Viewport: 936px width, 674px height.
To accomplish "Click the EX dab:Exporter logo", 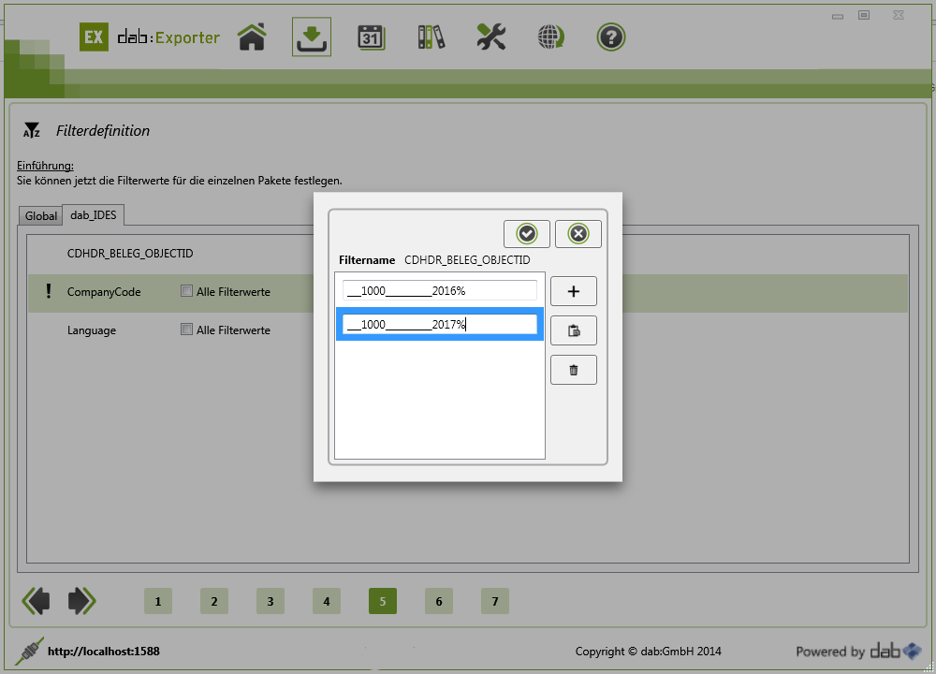I will (x=150, y=37).
